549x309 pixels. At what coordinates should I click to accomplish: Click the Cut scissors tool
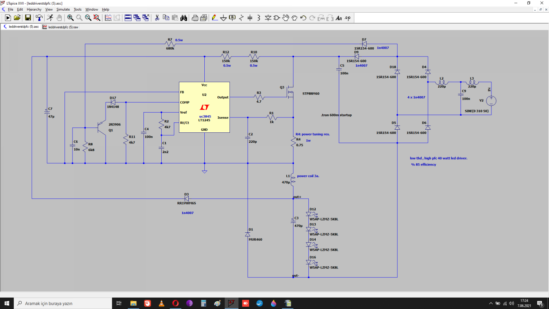[x=157, y=18]
